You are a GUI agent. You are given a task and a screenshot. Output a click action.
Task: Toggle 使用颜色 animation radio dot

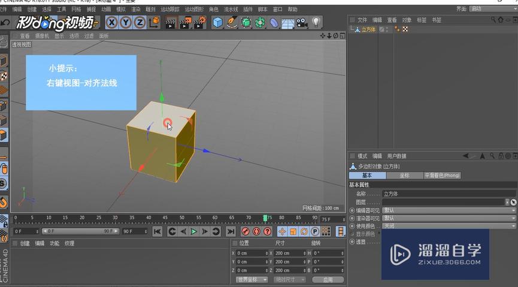(x=352, y=226)
